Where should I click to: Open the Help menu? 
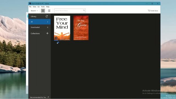[48, 7]
